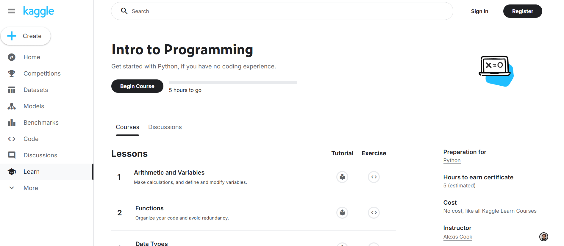
Task: Open Alexis Cook instructor link
Action: coord(458,237)
